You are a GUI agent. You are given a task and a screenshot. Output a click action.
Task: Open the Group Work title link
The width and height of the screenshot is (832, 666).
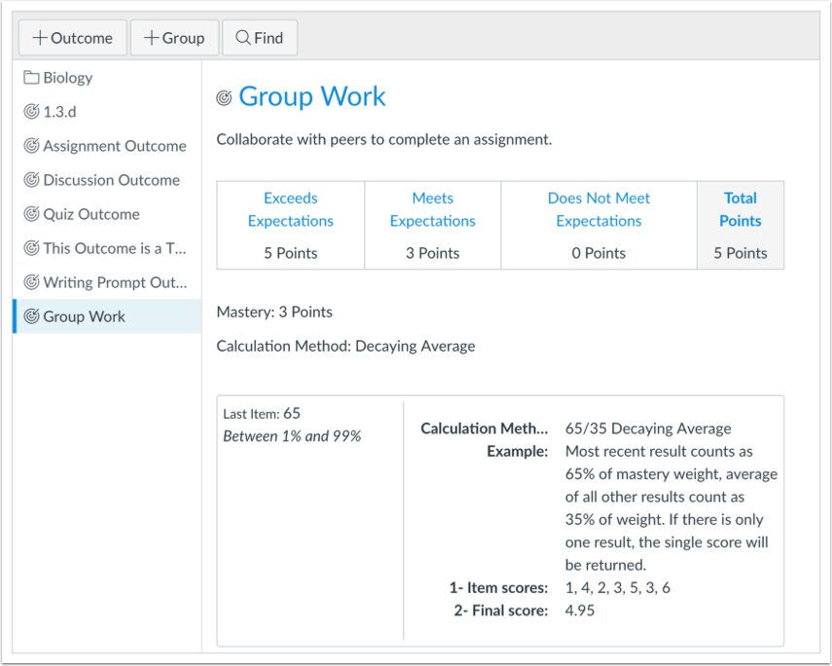312,96
